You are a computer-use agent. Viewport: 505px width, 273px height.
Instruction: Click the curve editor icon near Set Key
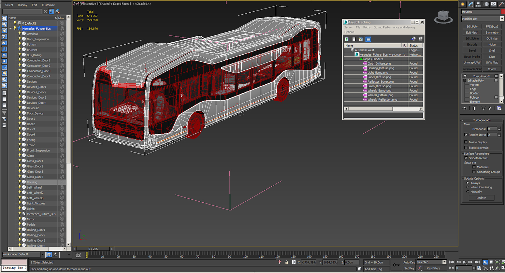(x=420, y=268)
